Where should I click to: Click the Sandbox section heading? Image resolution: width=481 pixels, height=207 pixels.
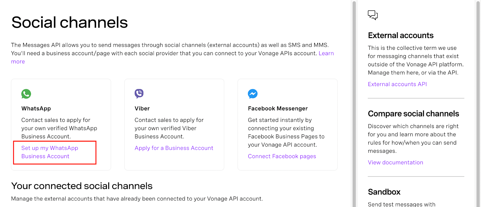(384, 192)
